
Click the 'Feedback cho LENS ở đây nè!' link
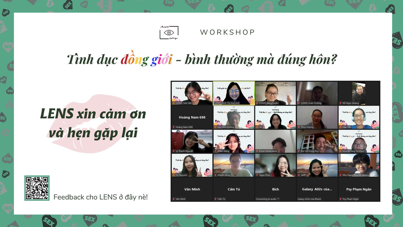[100, 197]
